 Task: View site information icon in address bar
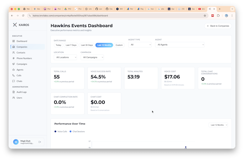click(x=30, y=16)
